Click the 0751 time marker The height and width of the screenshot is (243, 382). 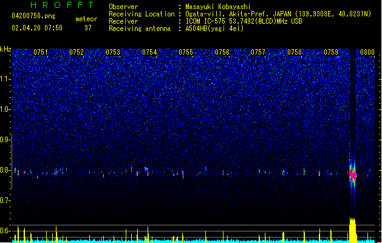[x=41, y=52]
